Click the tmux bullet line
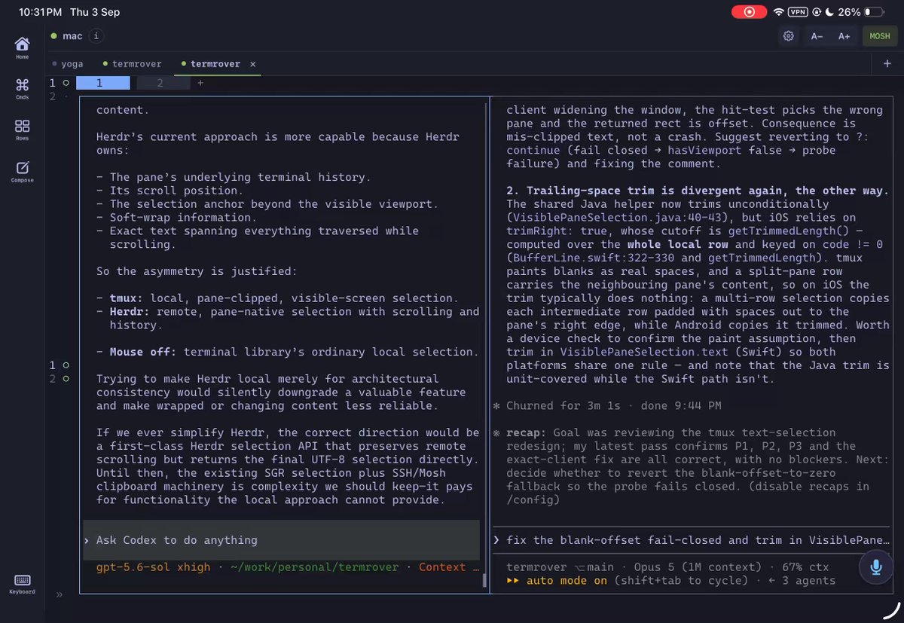This screenshot has width=904, height=623. point(277,298)
